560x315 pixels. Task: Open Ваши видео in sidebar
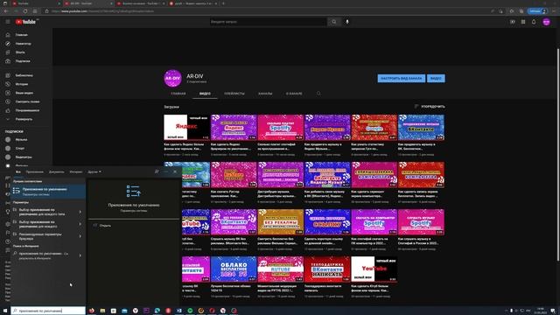coord(24,93)
